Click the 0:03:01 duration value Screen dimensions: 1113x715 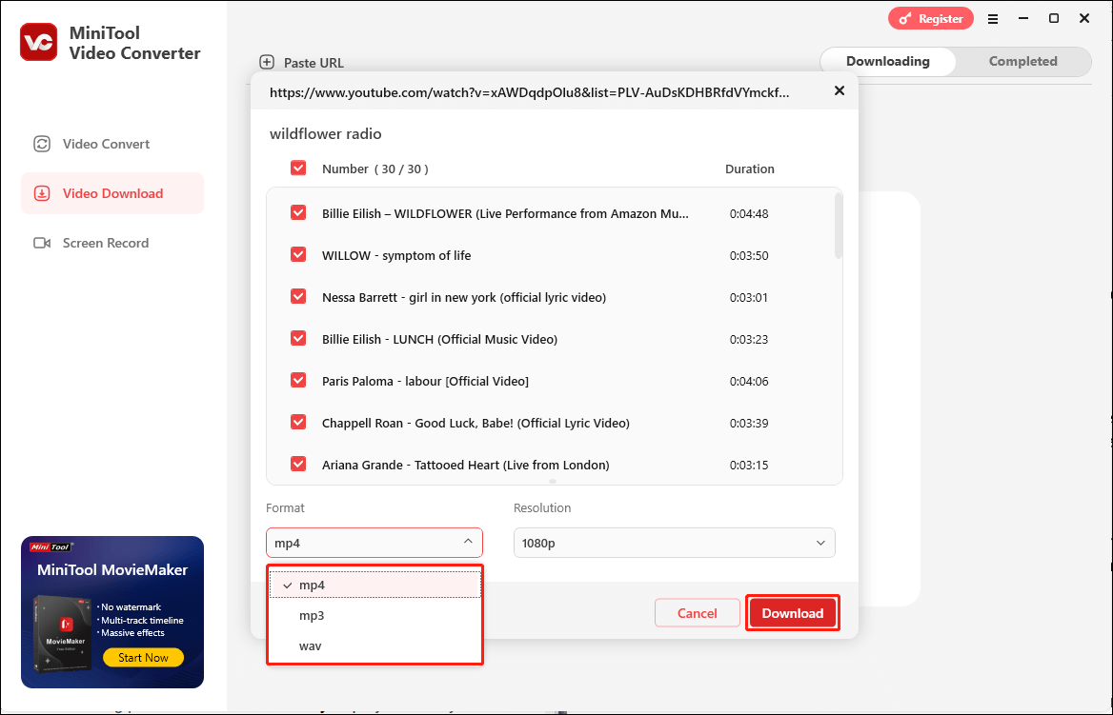[749, 297]
